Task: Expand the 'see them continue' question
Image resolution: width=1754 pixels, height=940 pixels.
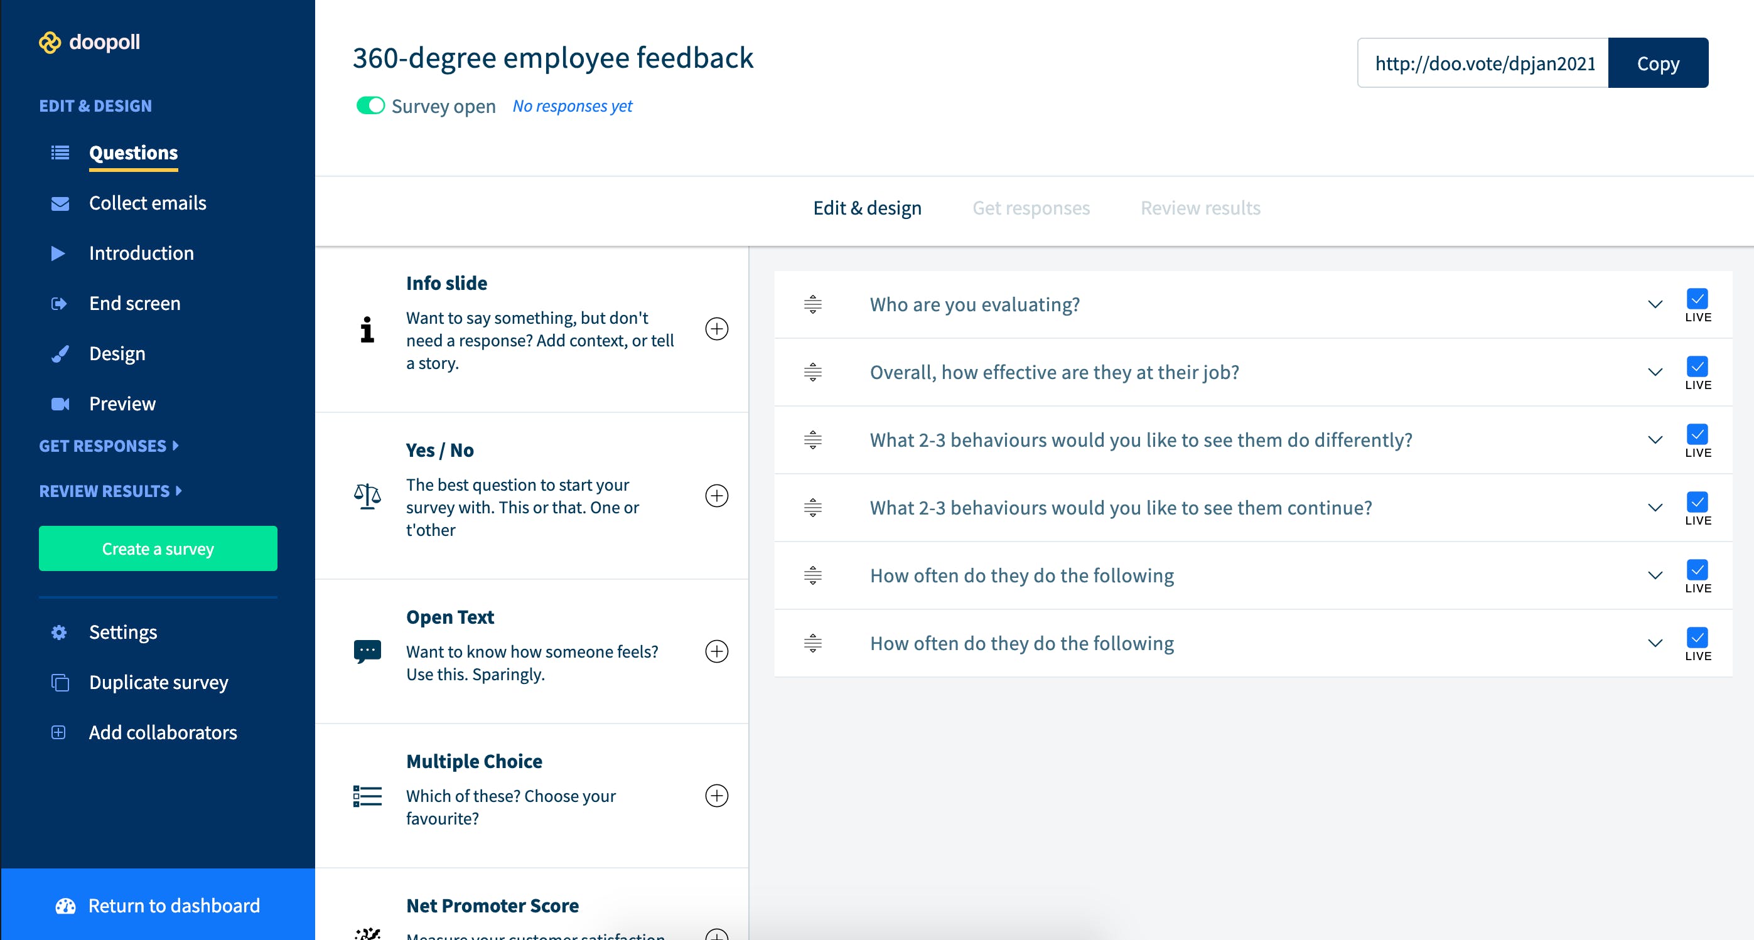Action: [1655, 508]
